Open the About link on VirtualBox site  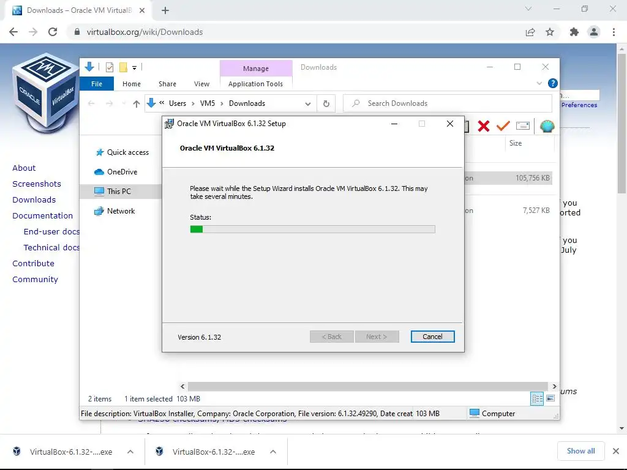pos(24,168)
